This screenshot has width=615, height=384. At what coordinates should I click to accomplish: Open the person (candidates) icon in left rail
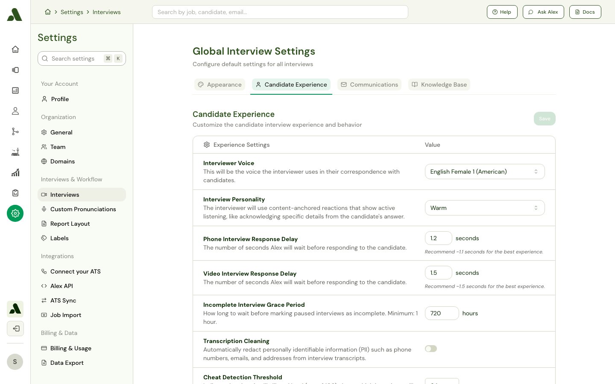(x=15, y=111)
